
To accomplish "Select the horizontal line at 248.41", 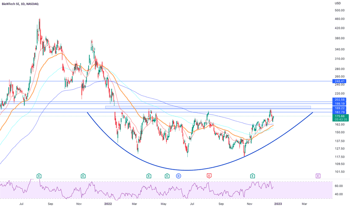I will (x=166, y=81).
